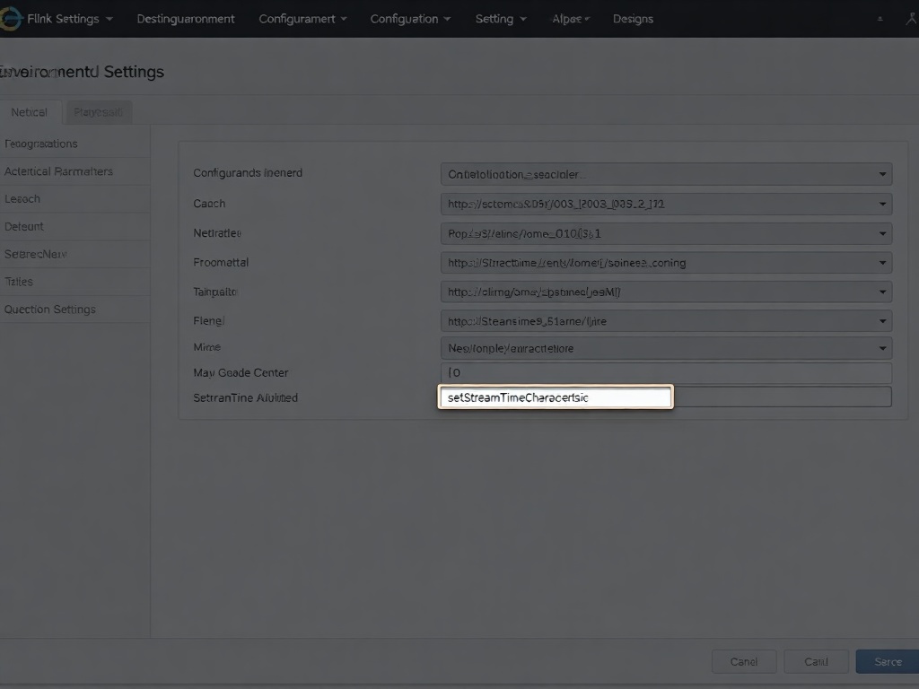Viewport: 919px width, 689px height.
Task: Open the user profile icon
Action: click(912, 19)
